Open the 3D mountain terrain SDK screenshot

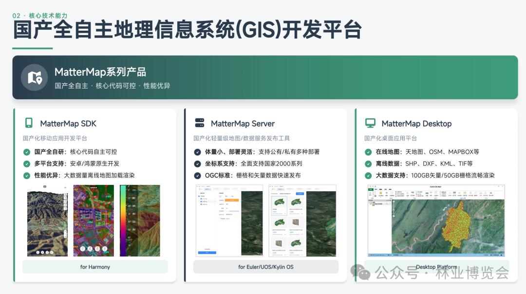[x=47, y=220]
